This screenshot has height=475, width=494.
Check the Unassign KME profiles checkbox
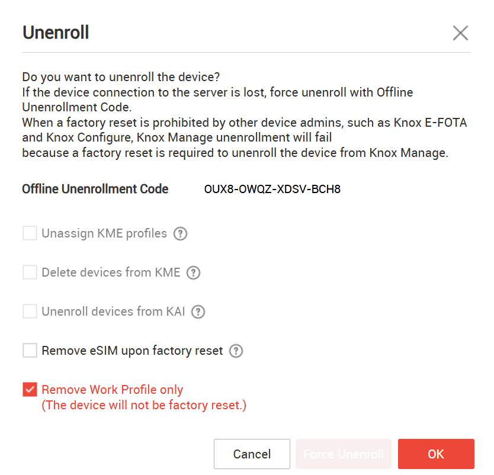point(30,233)
